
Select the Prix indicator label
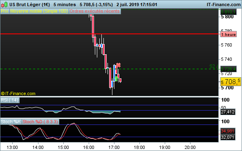pos(4,11)
